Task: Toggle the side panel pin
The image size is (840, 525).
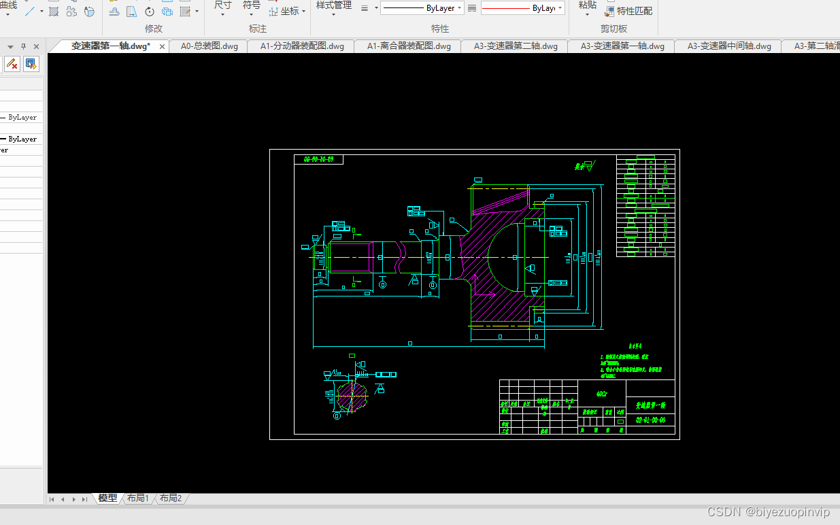Action: [x=23, y=46]
